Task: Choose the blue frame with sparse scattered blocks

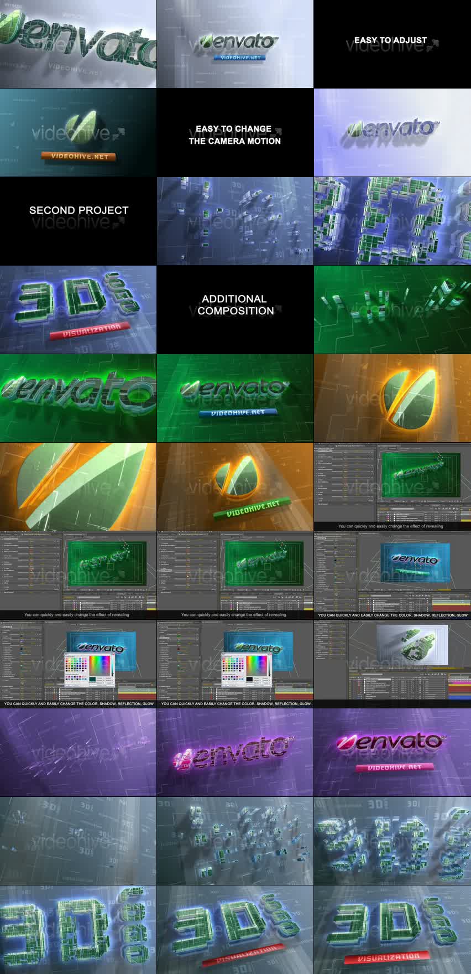Action: pyautogui.click(x=235, y=221)
